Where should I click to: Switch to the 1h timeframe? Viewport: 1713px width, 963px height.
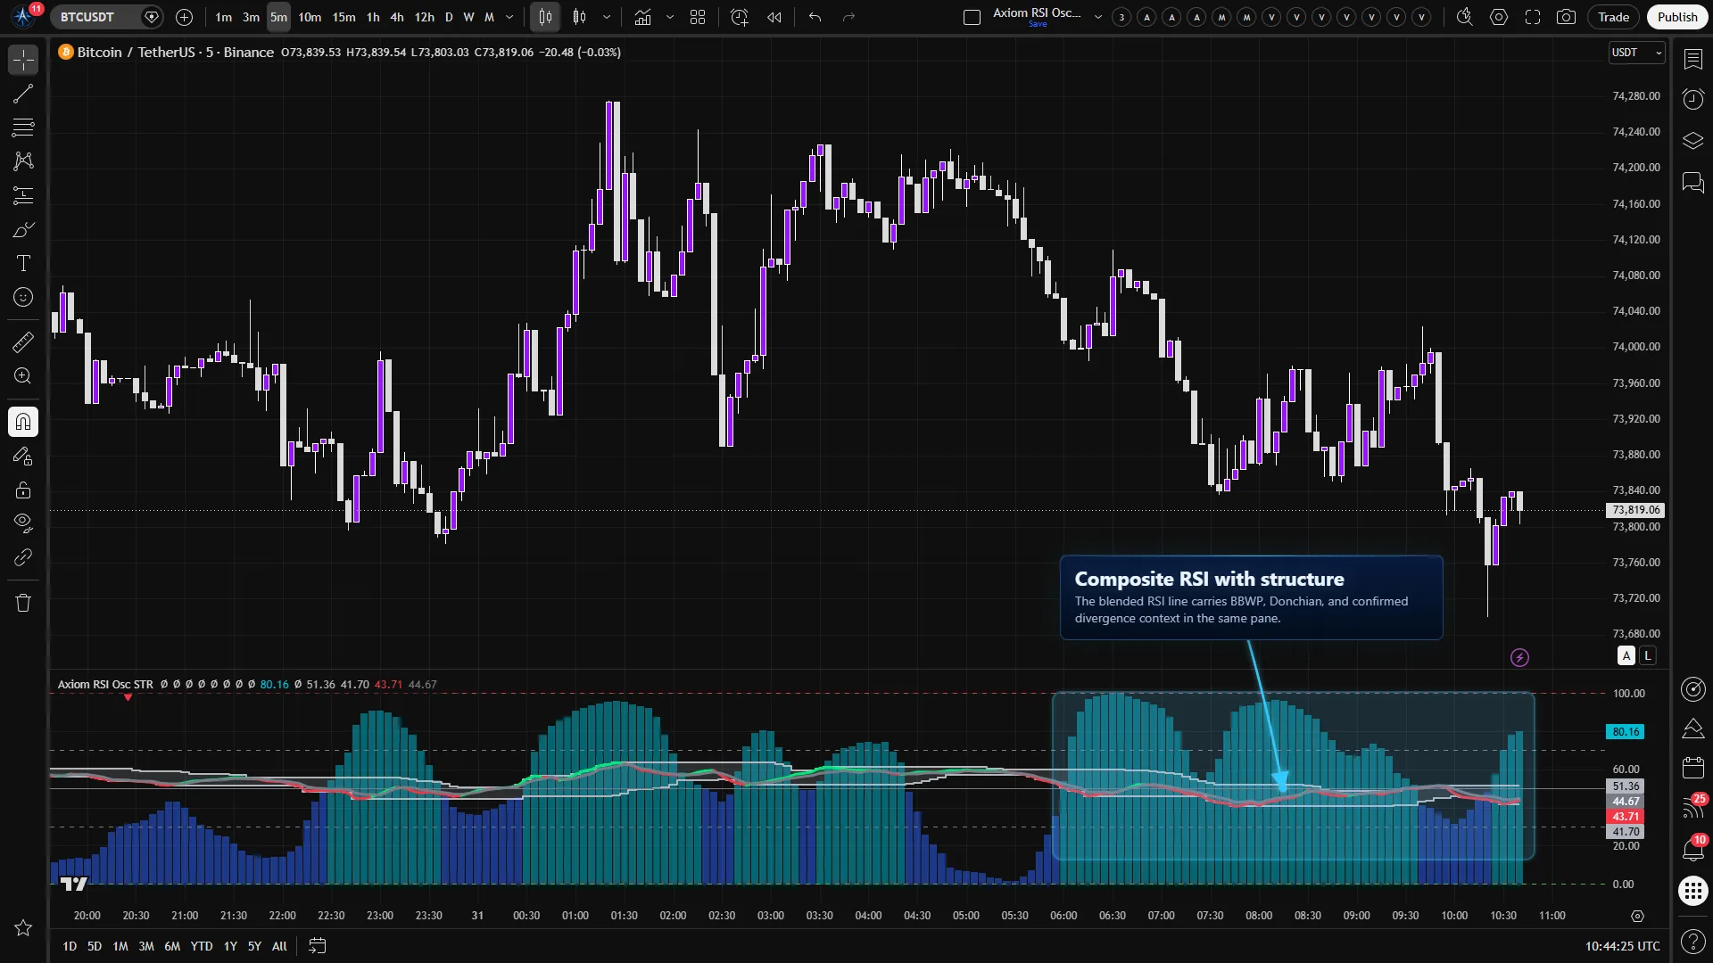click(x=373, y=17)
